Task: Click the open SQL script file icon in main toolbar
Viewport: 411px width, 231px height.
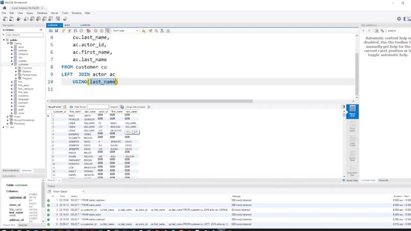Action: pos(12,19)
